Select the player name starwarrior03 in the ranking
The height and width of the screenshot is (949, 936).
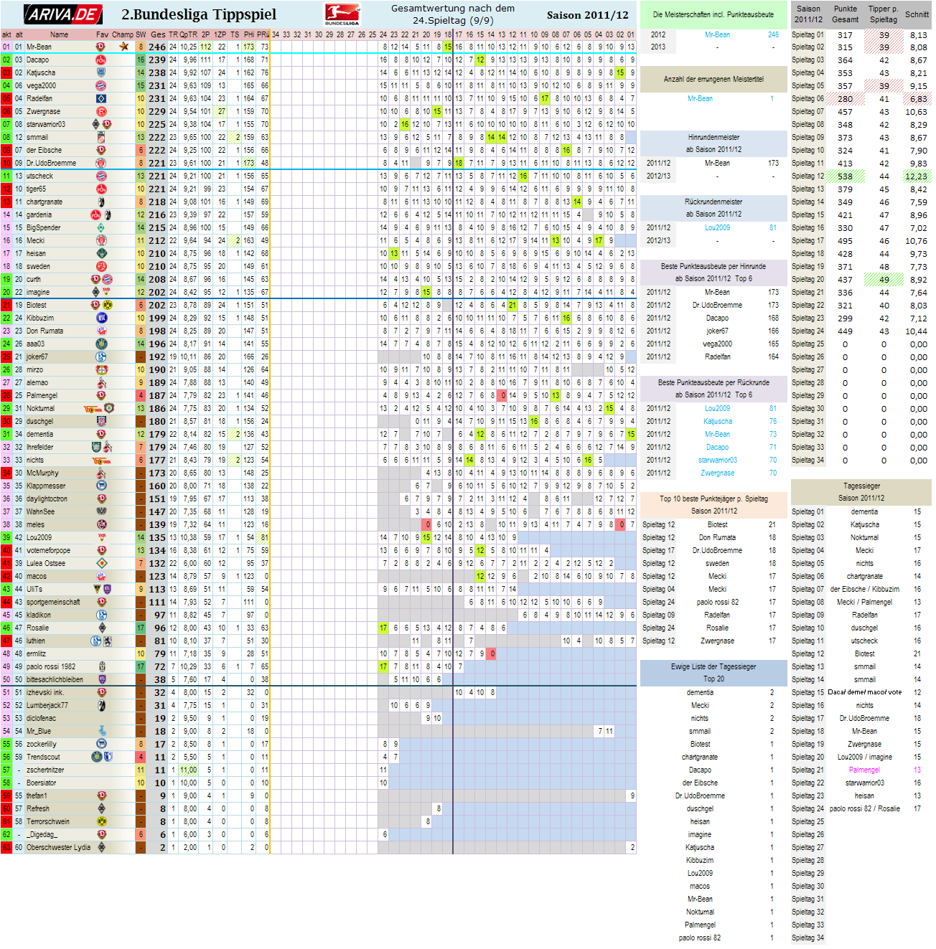tap(46, 124)
